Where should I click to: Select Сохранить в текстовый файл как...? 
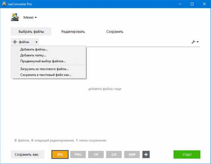(x=48, y=75)
